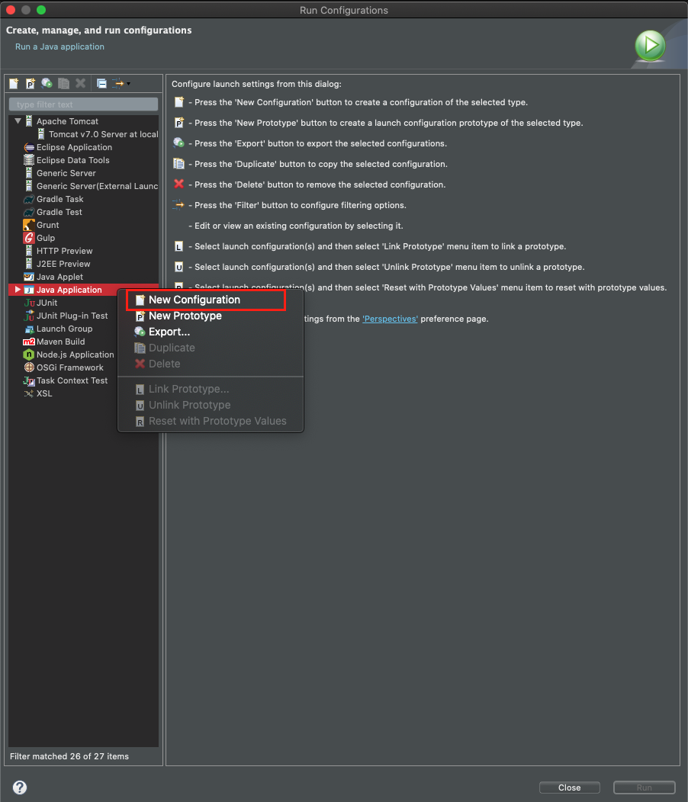Select Generic Server(External Launch) entry

[x=98, y=186]
